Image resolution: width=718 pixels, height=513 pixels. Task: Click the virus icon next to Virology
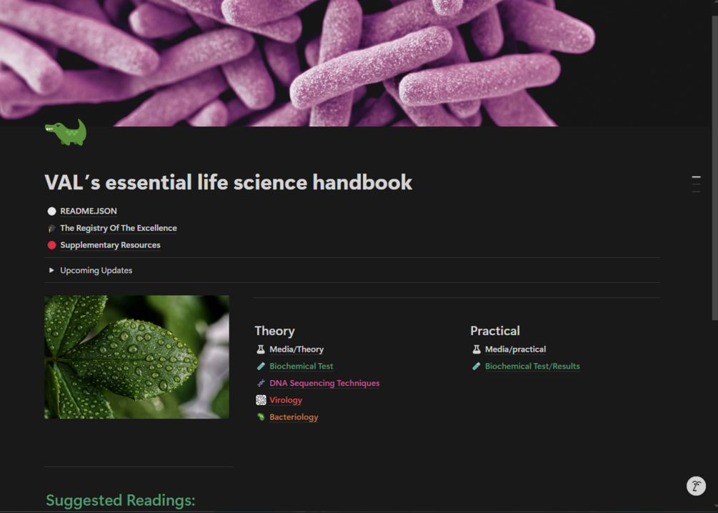click(x=260, y=400)
